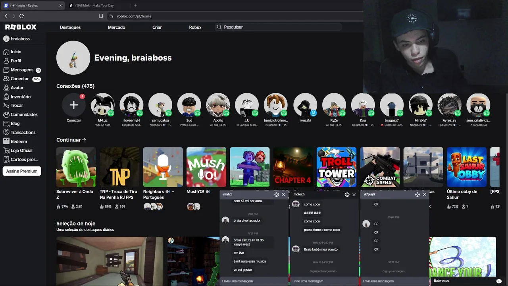Open settings gear in A7play7 chat
Viewport: 508px width, 286px height.
(417, 195)
